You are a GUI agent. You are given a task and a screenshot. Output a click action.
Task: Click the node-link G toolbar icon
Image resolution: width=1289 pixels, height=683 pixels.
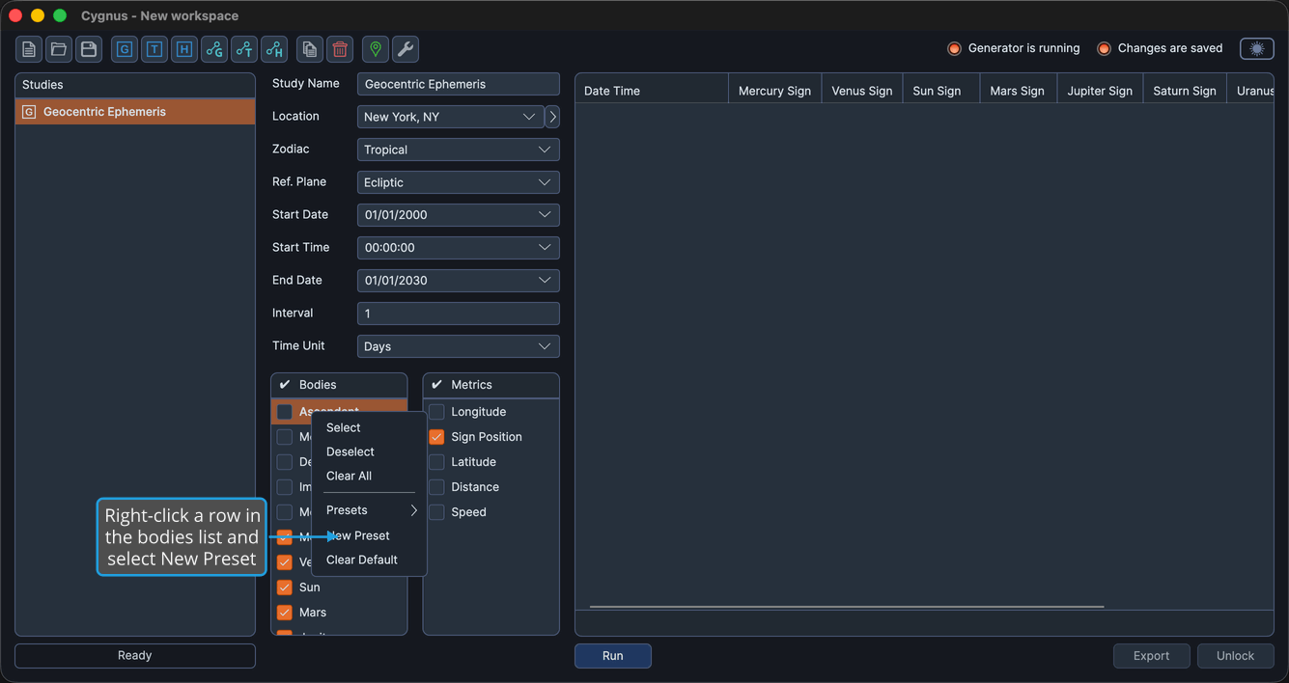(x=214, y=49)
